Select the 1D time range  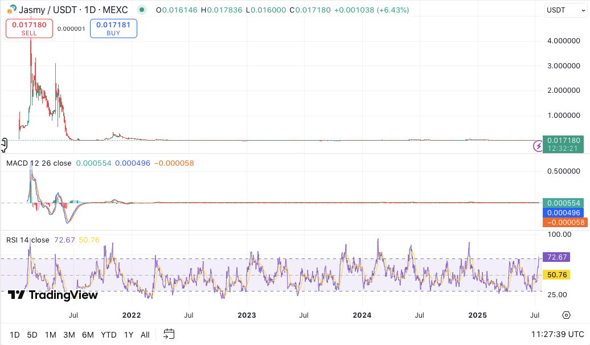(15, 334)
